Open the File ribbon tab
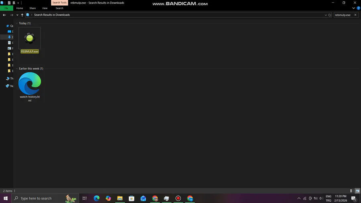Screen dimensions: 361x203 [x=6, y=8]
